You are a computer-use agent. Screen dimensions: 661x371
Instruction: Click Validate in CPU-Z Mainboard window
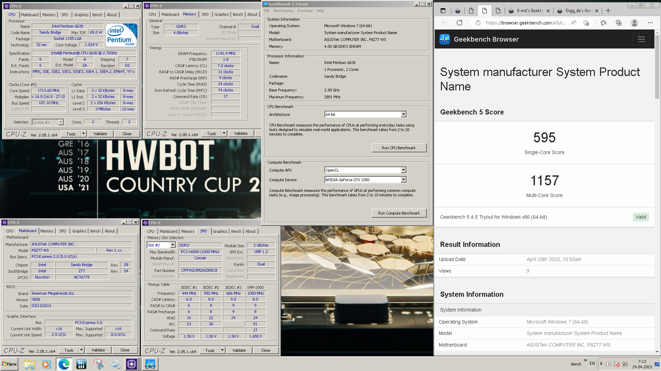pos(98,350)
